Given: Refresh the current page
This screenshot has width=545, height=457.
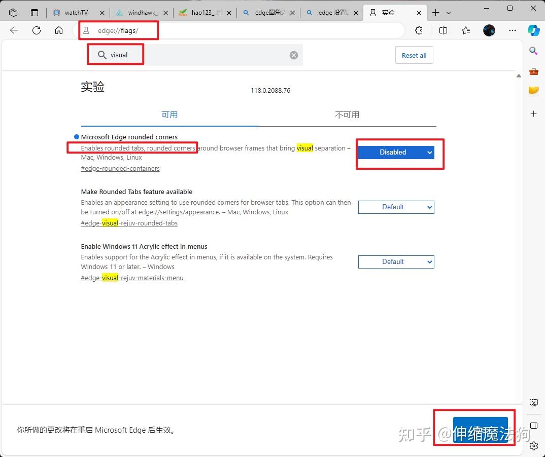Looking at the screenshot, I should 36,30.
